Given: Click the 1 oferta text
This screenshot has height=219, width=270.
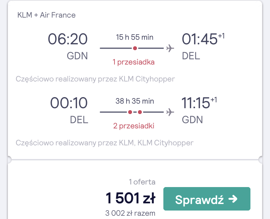Looking at the screenshot, I should 142,182.
